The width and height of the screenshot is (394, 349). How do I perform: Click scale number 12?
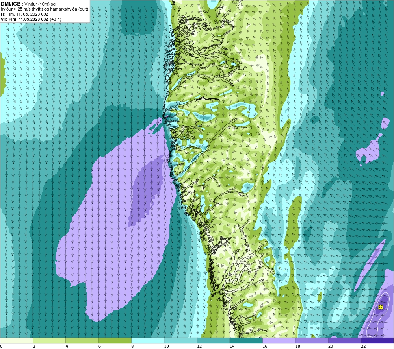[x=199, y=346]
